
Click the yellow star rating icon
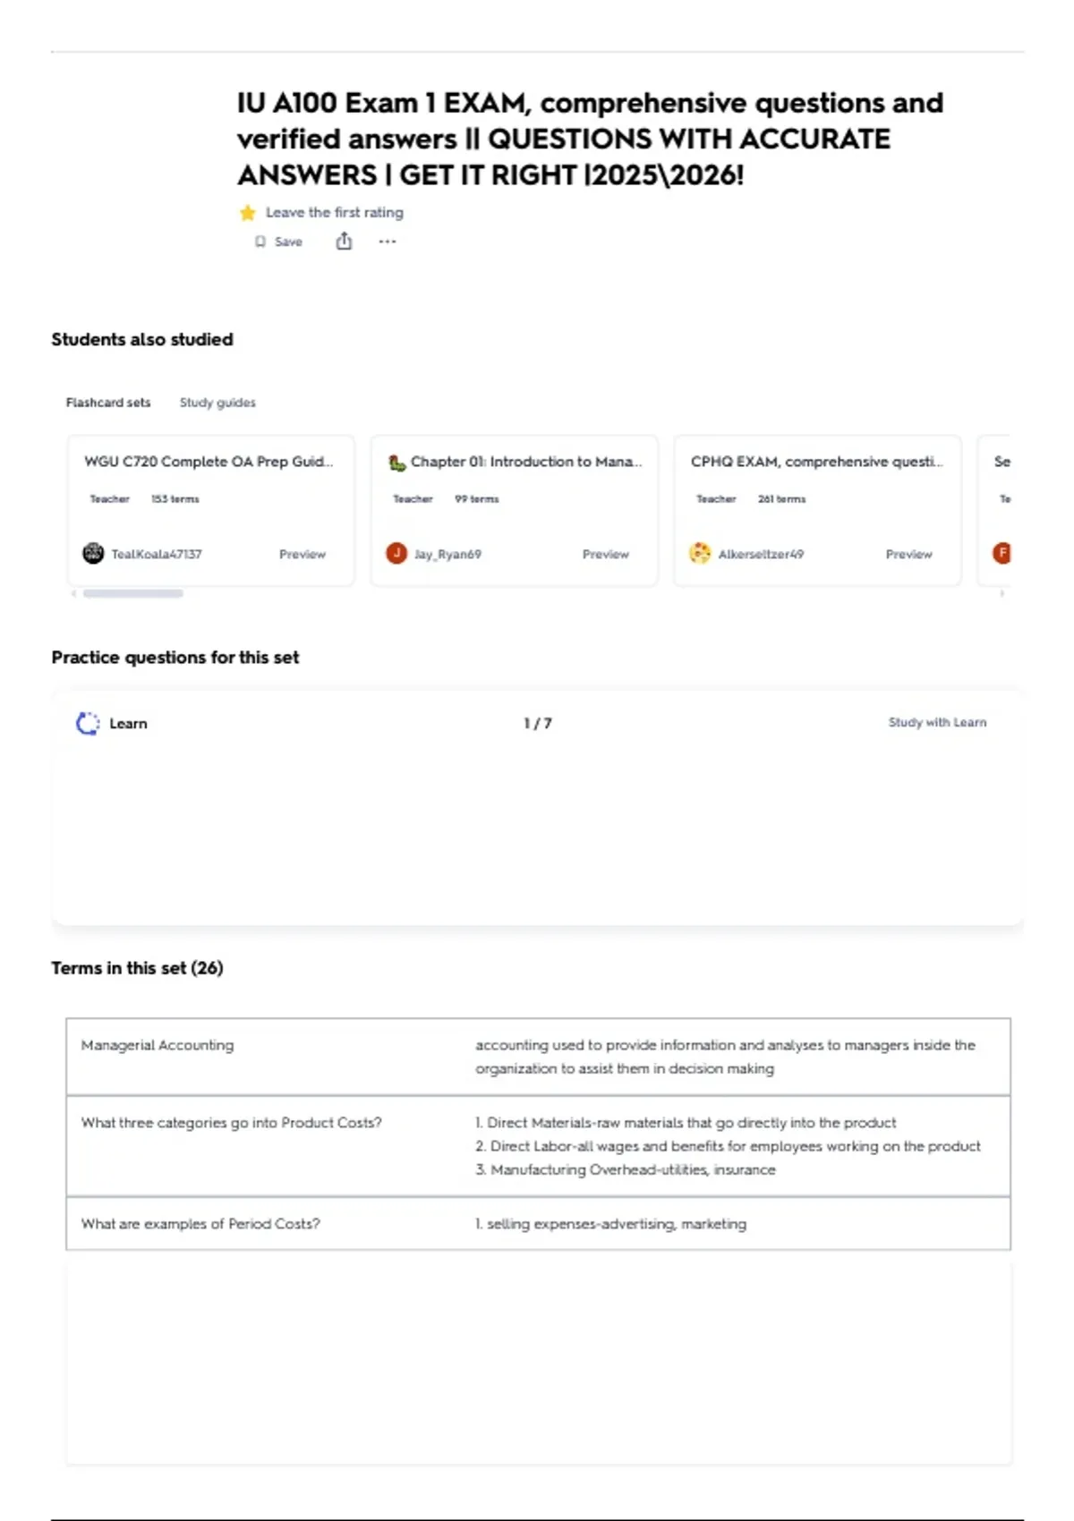click(x=248, y=212)
